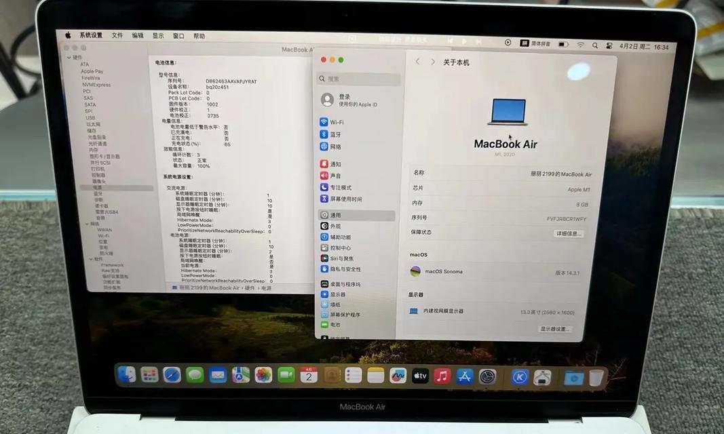
Task: Open the 窗口 menu
Action: coord(178,36)
